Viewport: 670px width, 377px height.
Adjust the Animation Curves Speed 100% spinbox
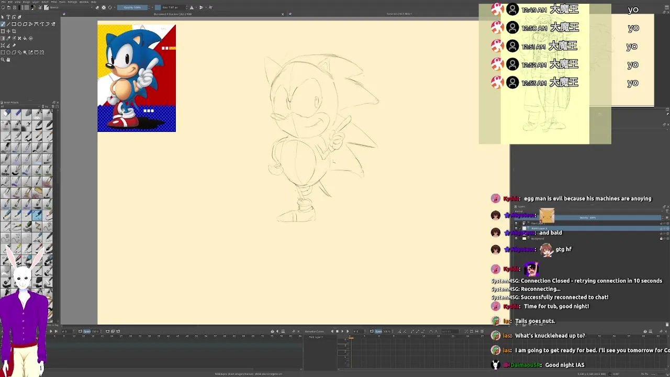pyautogui.click(x=385, y=331)
